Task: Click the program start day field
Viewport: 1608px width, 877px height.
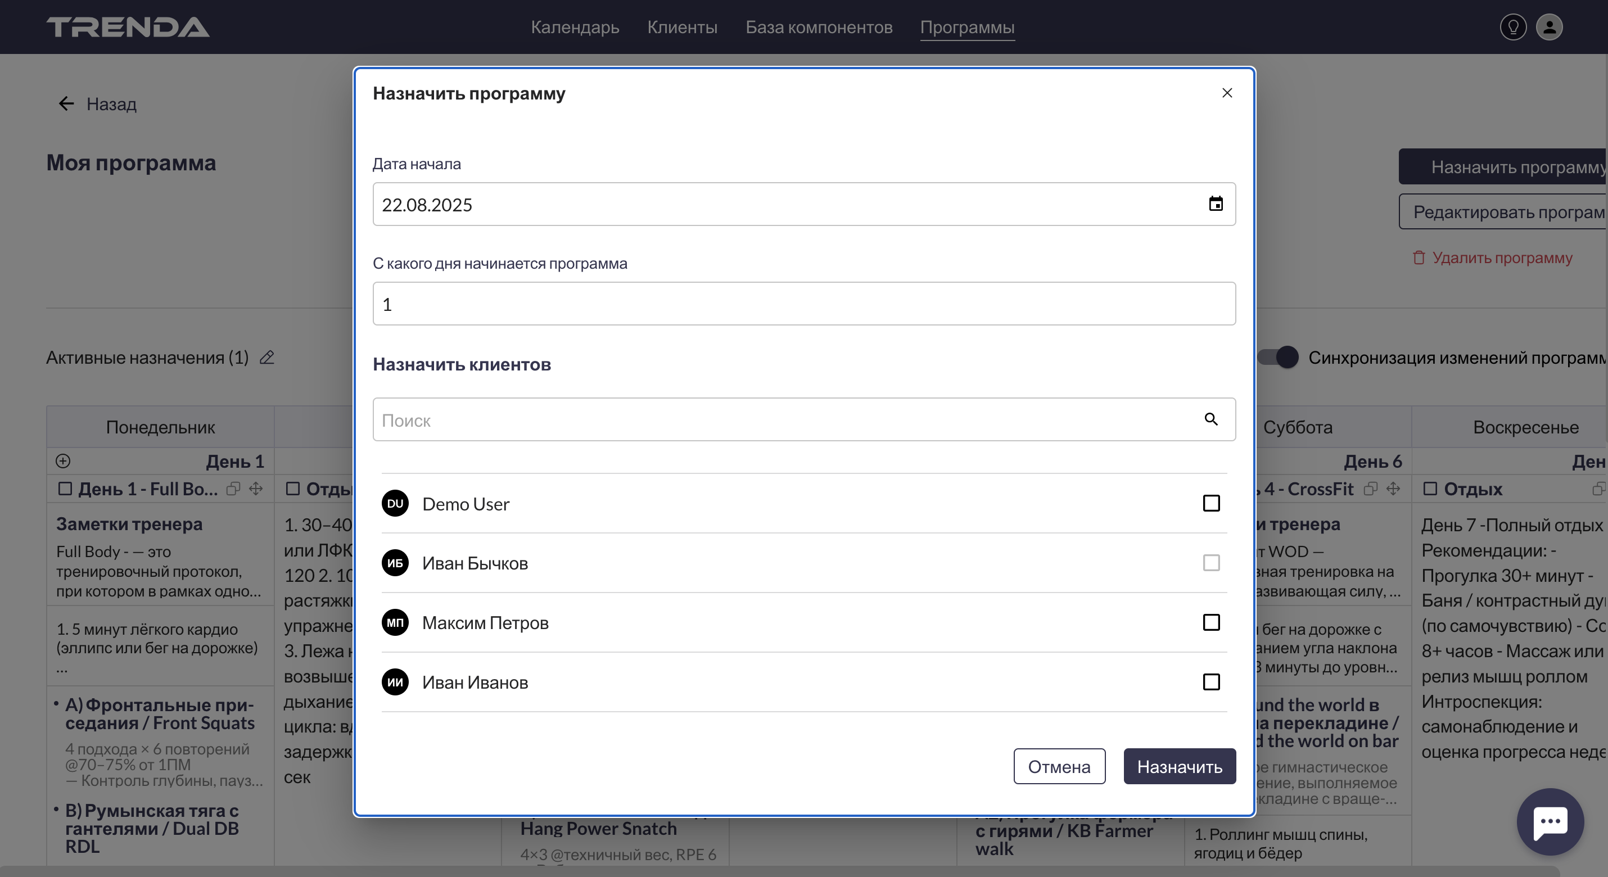Action: pyautogui.click(x=803, y=304)
